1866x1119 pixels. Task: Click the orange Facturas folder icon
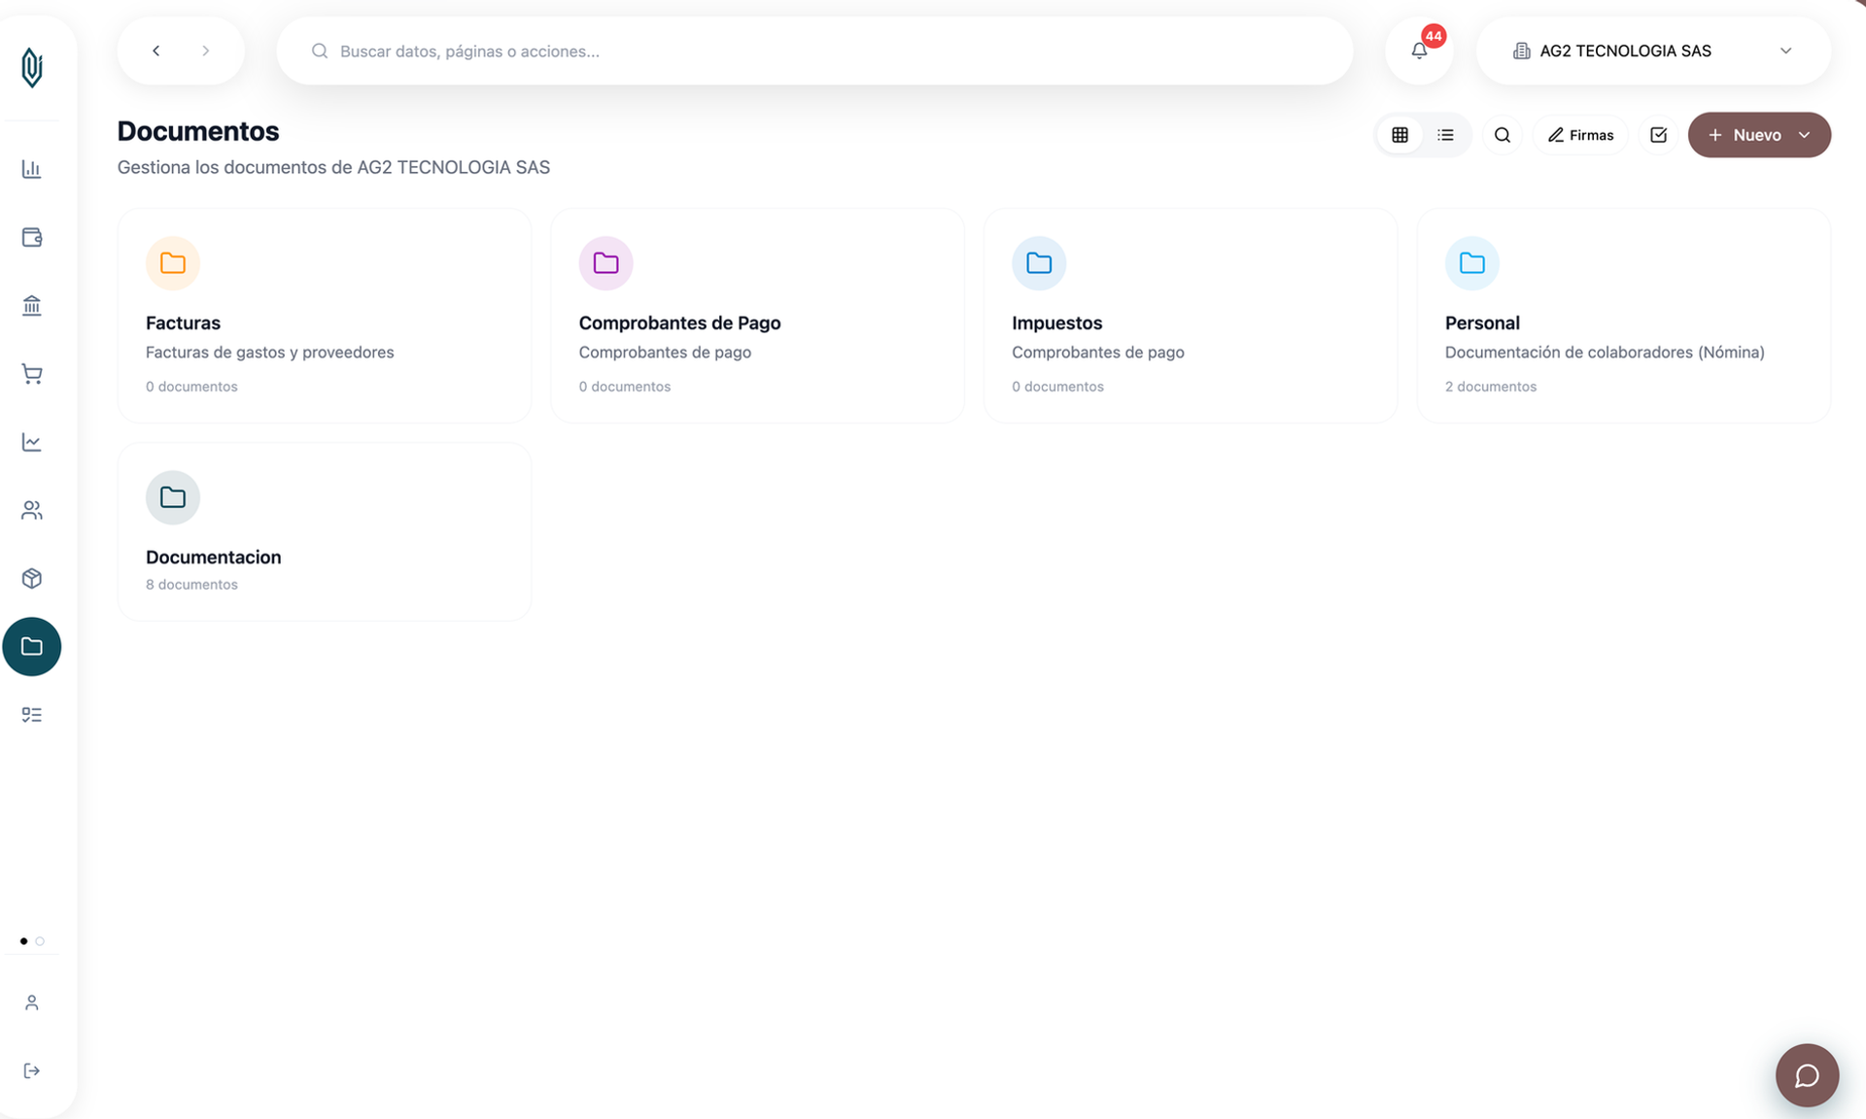click(x=173, y=263)
